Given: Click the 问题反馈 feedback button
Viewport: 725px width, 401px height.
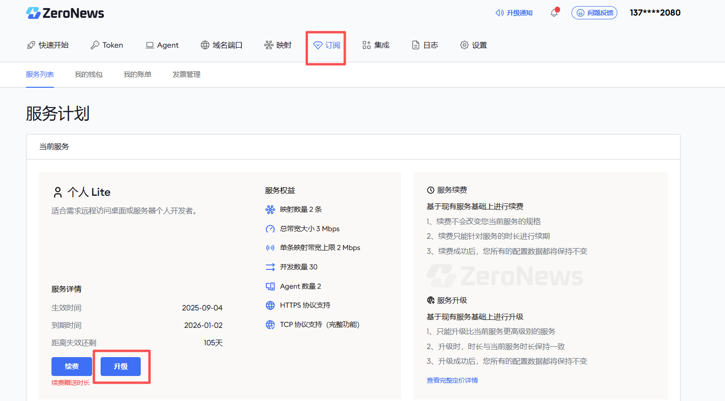Looking at the screenshot, I should (x=594, y=13).
